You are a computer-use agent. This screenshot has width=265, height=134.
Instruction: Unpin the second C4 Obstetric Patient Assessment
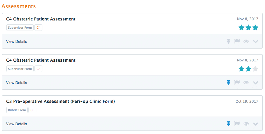point(229,83)
